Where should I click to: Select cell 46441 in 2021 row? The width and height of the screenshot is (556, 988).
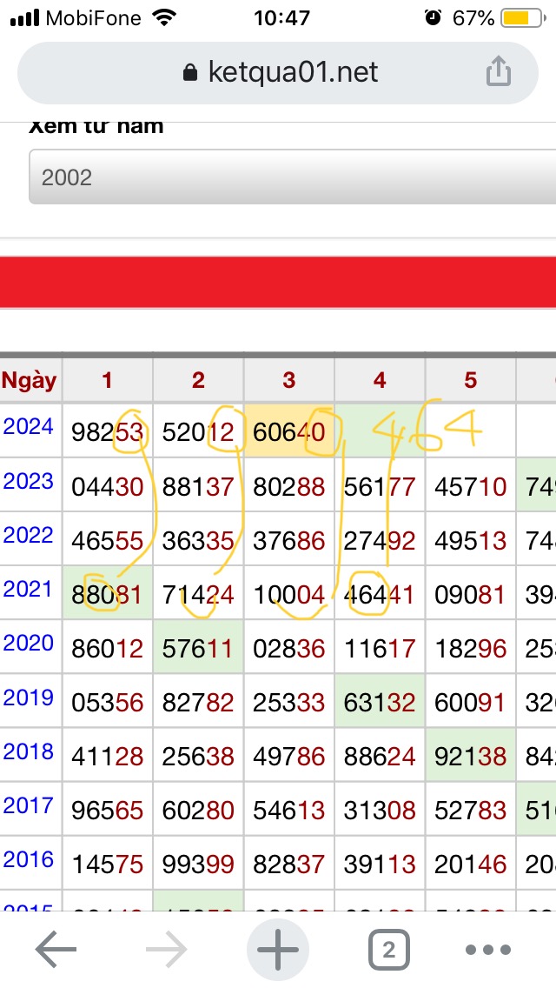click(x=380, y=595)
